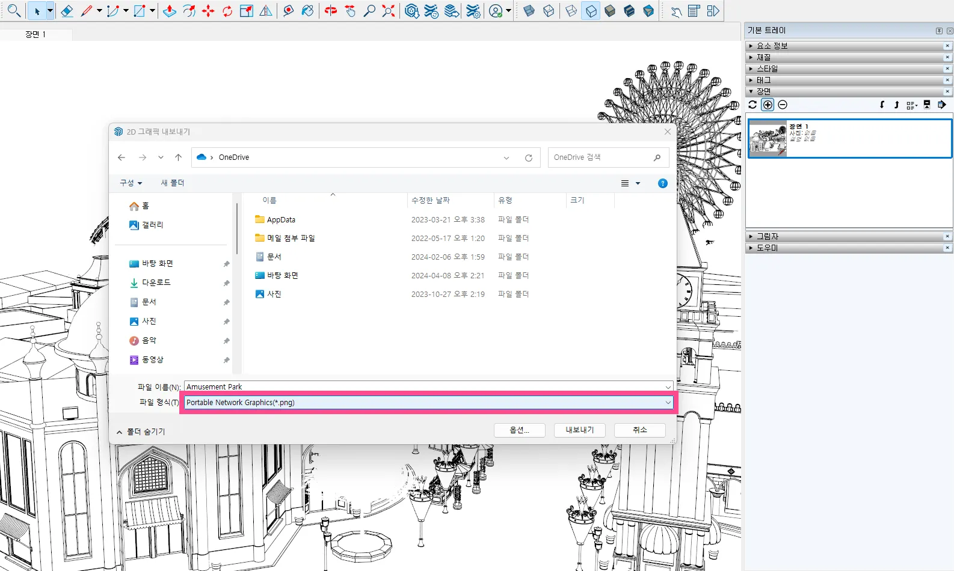
Task: Click 새 폴더 in the dialog toolbar
Action: [x=173, y=183]
